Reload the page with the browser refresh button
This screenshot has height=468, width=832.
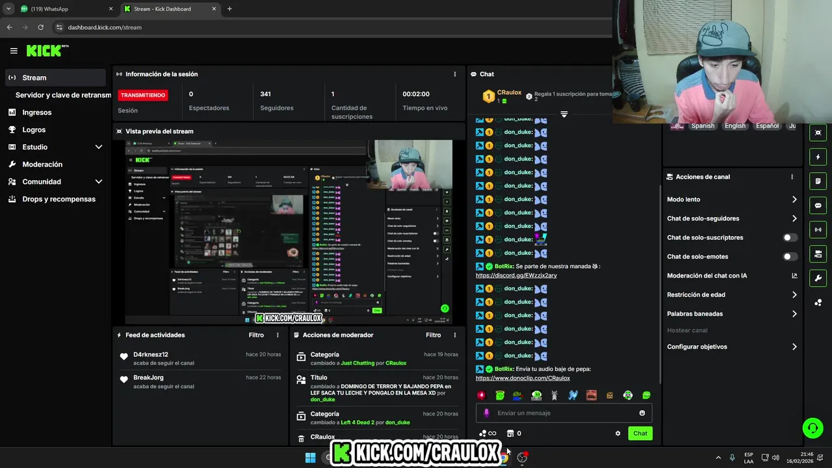click(40, 27)
